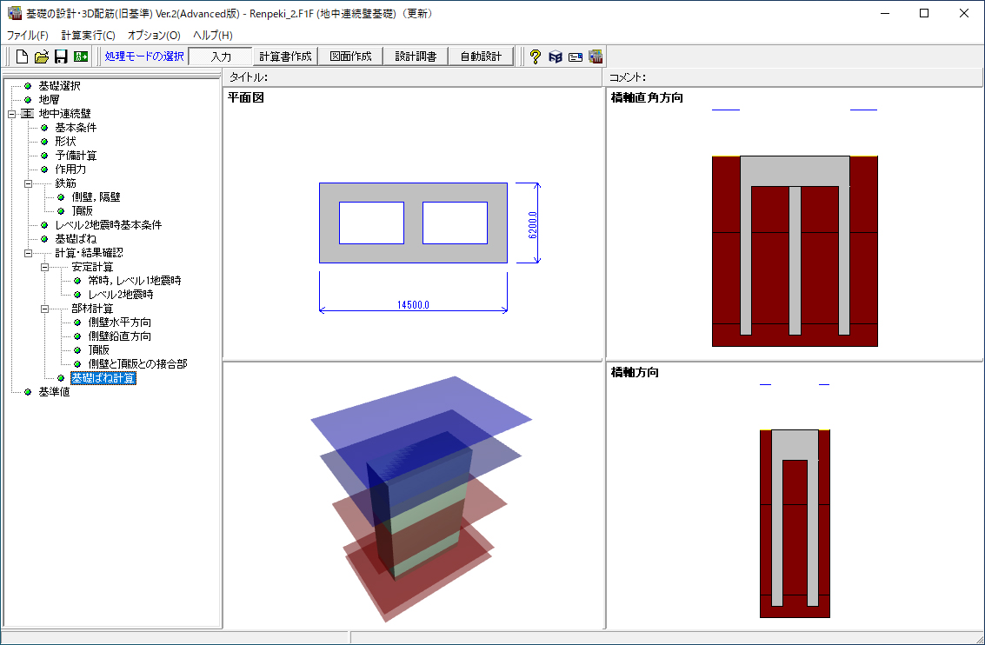Switch to 計算書作成 mode
The height and width of the screenshot is (645, 985).
coord(285,57)
